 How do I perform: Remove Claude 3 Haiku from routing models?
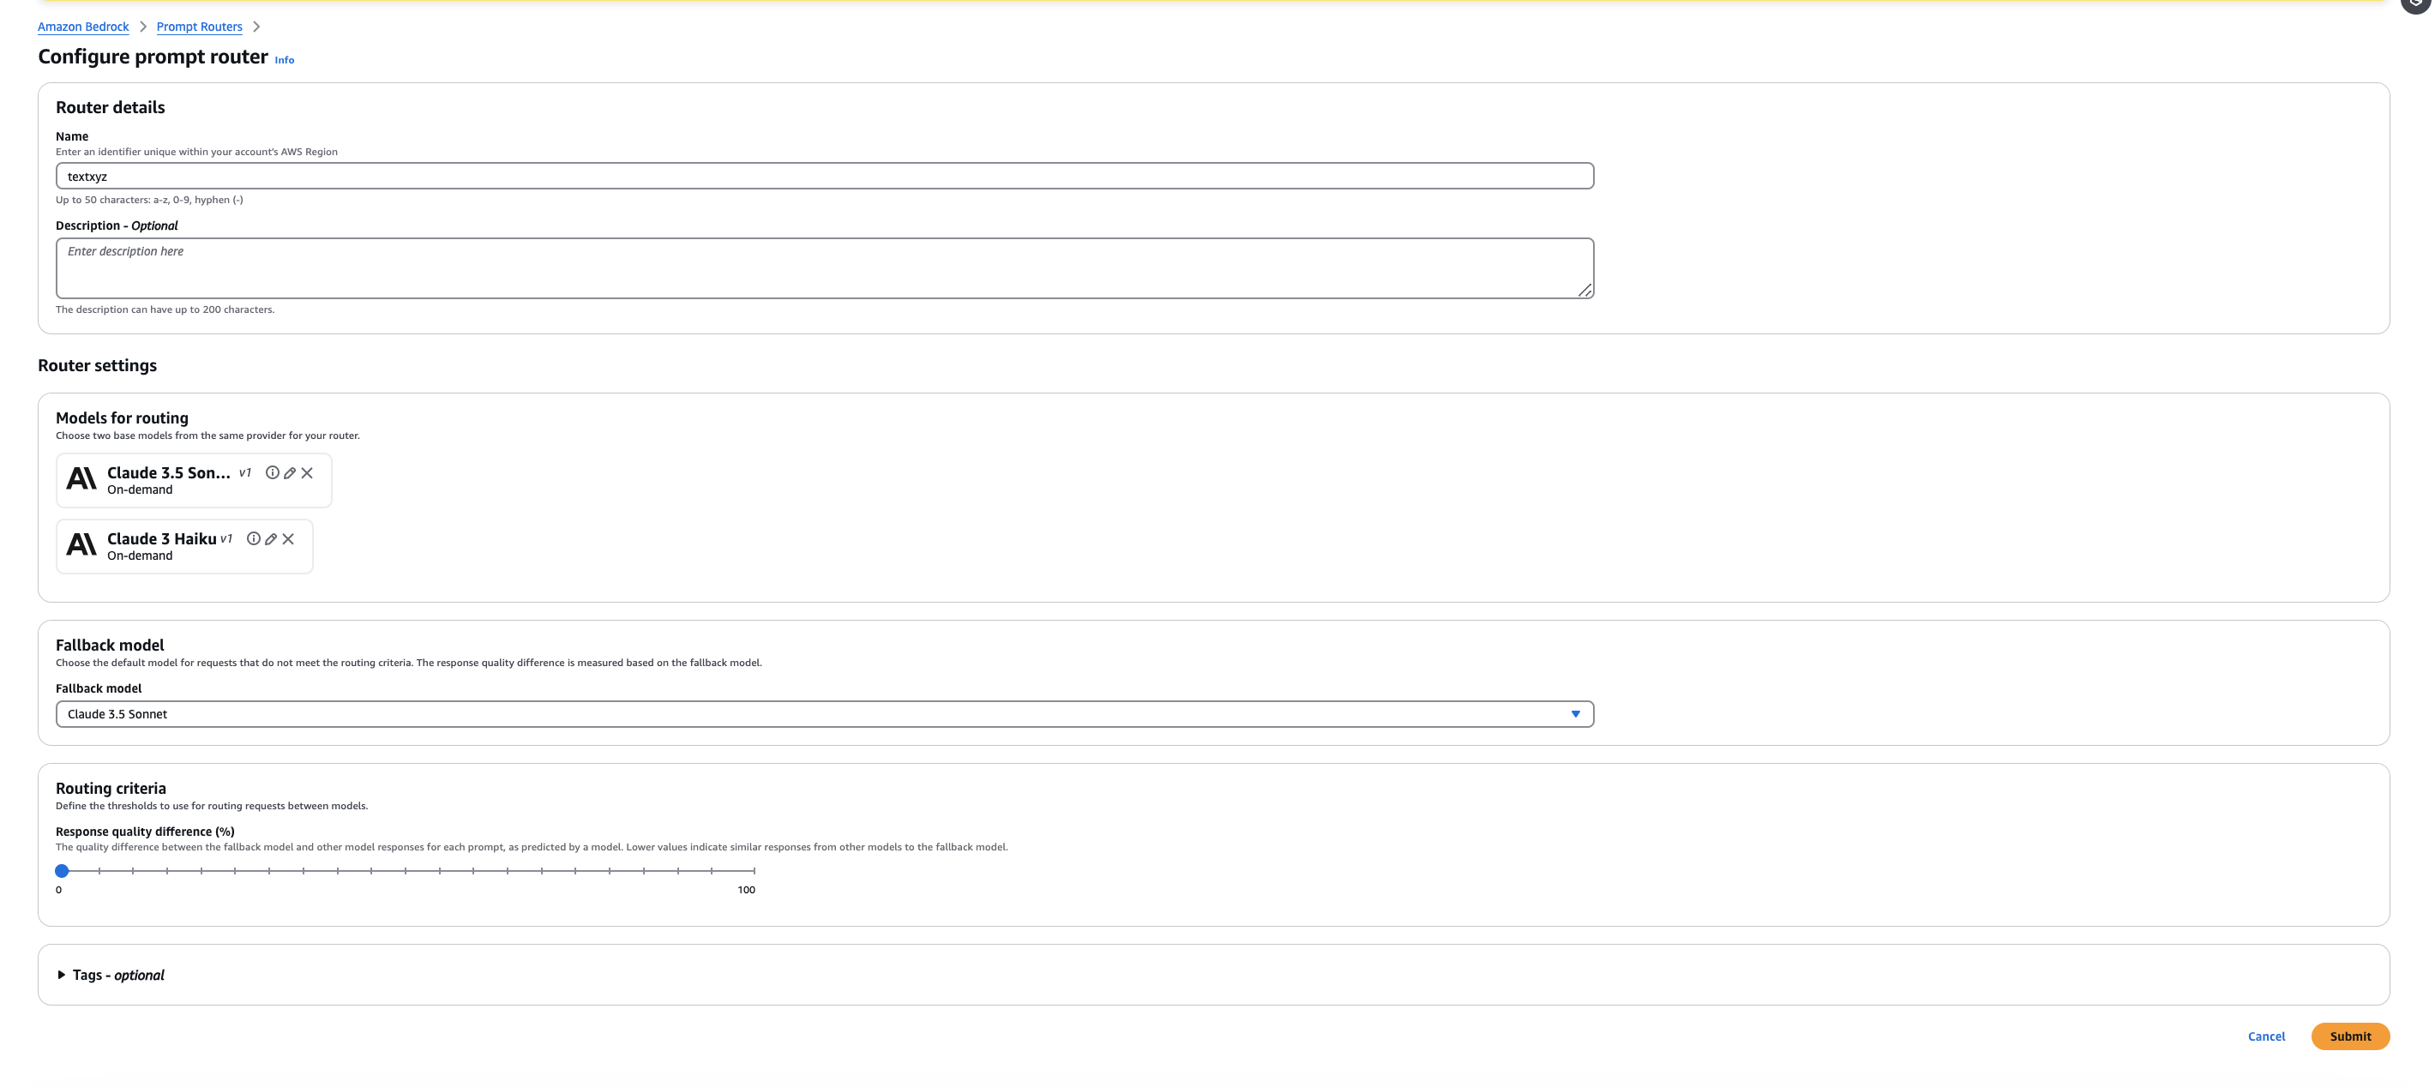288,538
